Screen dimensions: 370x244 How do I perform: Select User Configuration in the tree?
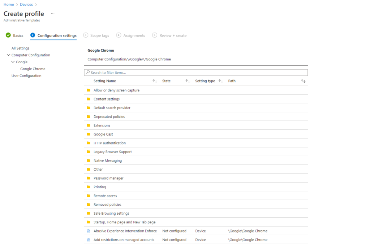coord(26,76)
